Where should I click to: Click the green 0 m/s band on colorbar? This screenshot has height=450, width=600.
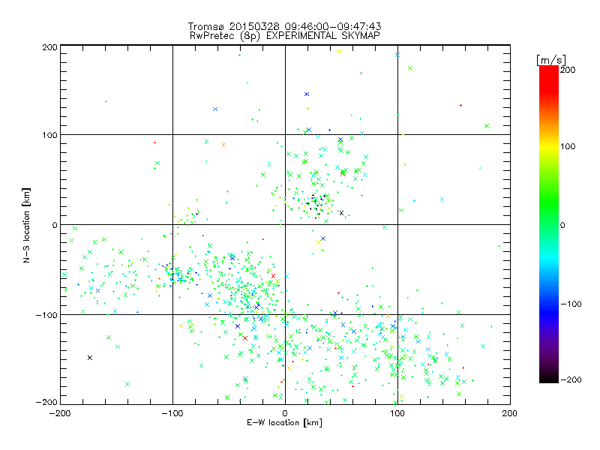(549, 224)
